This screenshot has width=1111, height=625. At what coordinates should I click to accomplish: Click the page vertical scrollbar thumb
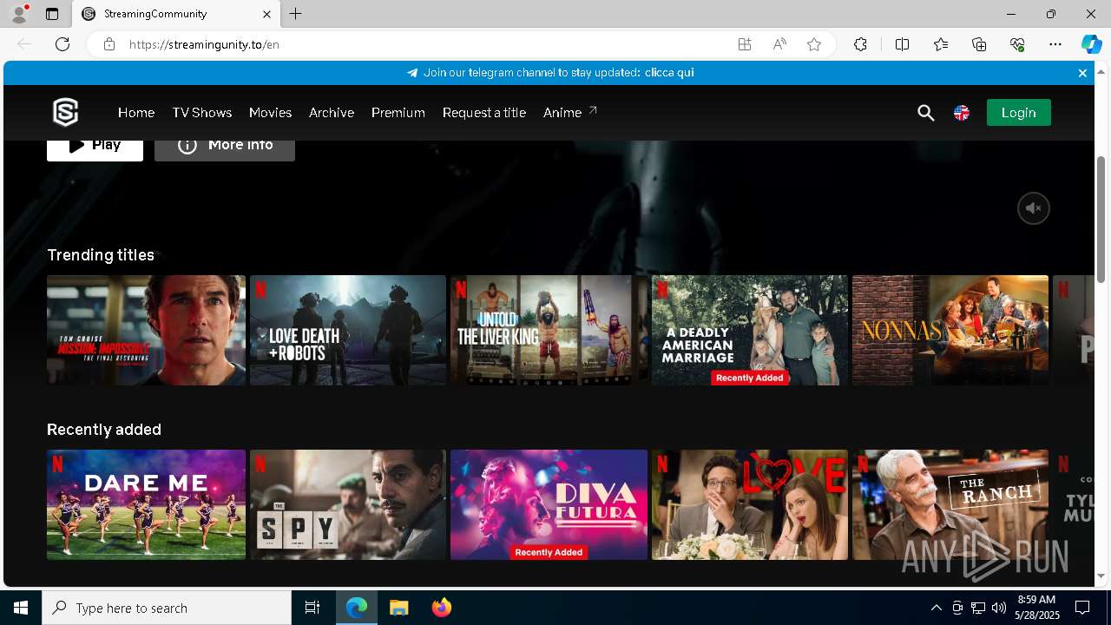point(1101,219)
